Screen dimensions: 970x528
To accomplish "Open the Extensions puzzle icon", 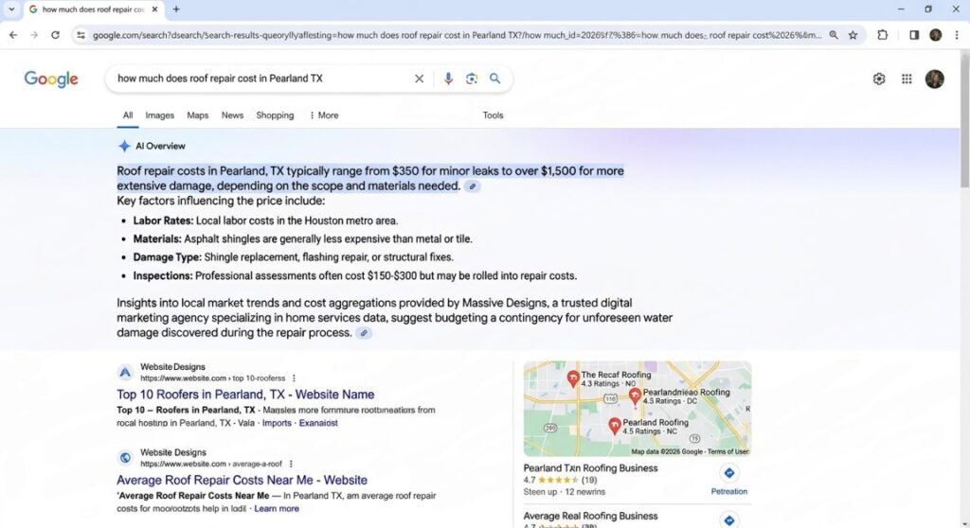I will (882, 35).
